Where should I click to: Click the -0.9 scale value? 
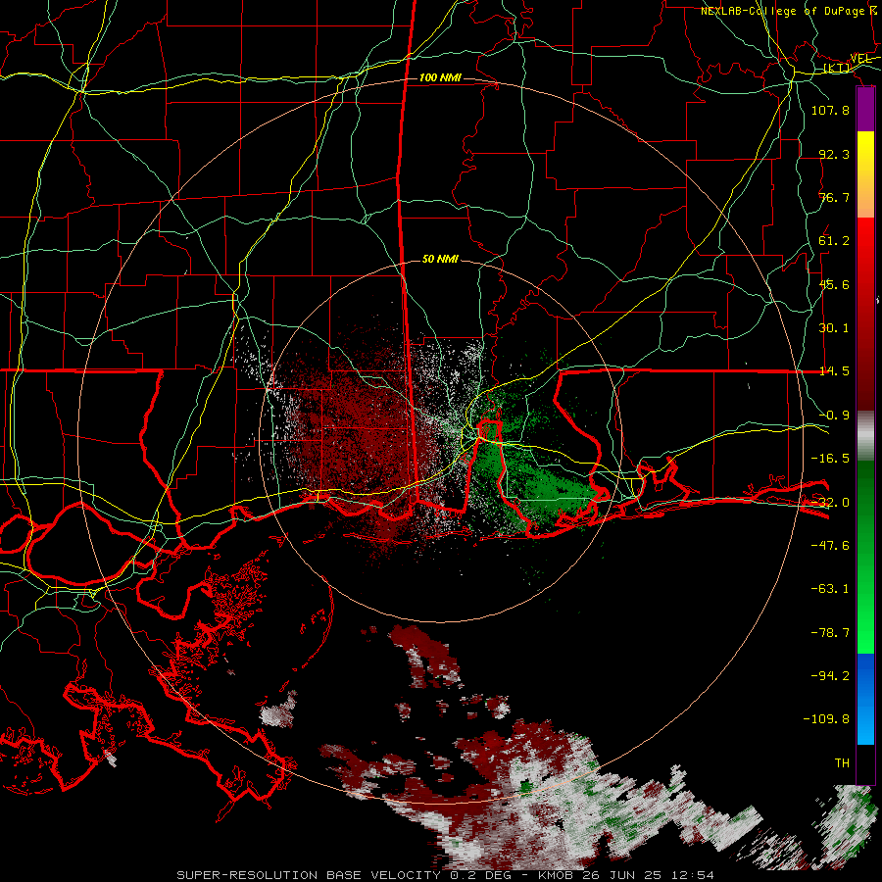coord(834,416)
